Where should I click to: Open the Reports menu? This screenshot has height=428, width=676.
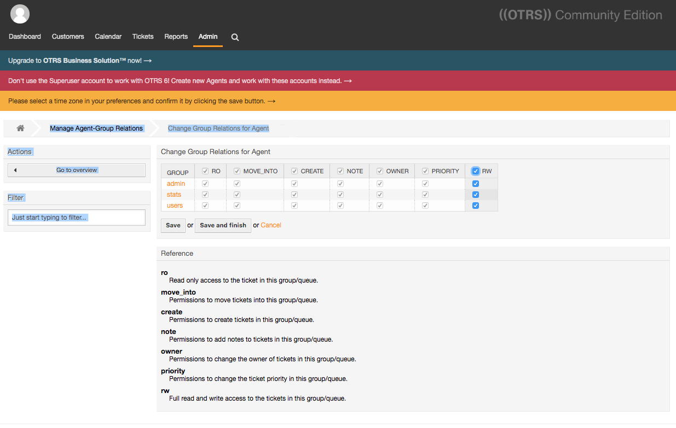[x=176, y=37]
